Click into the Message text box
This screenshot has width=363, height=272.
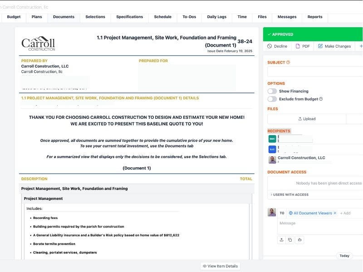tap(320, 226)
